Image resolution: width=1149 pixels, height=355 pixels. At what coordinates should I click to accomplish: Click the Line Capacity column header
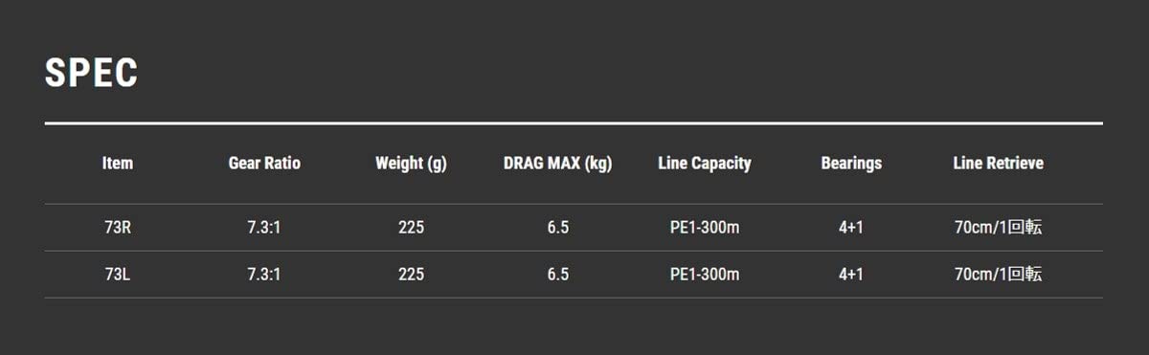click(705, 164)
